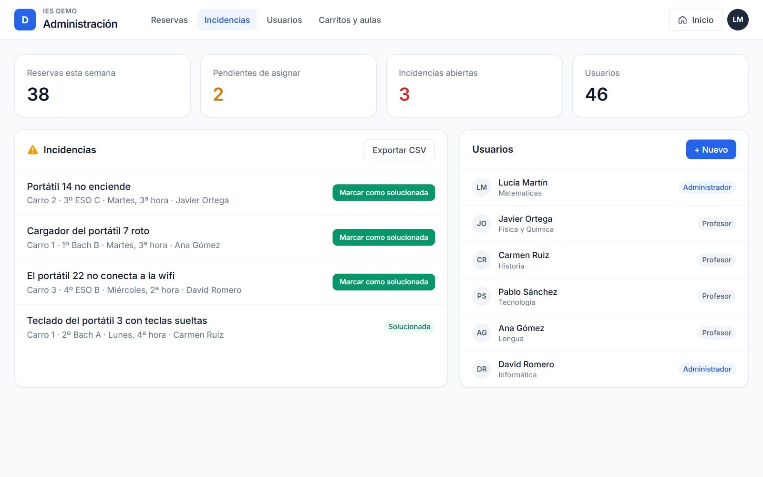
Task: Click Carmen Ruiz's CR avatar
Action: click(x=482, y=260)
